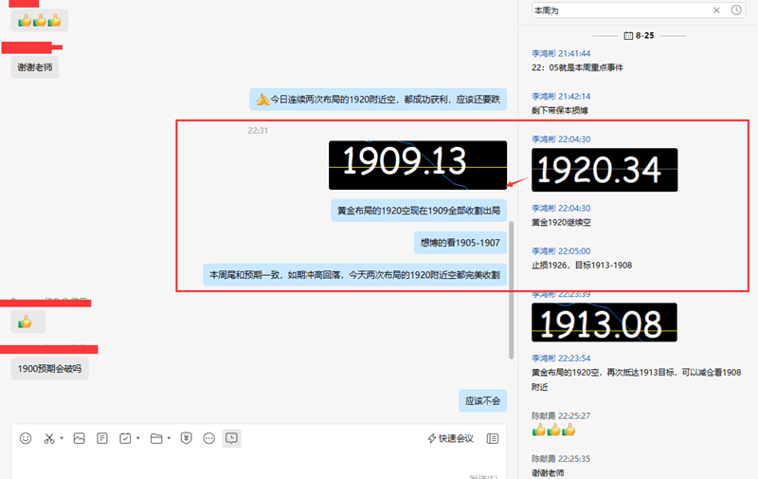Clear the search box with X
Screen dimensions: 758x479
[716, 10]
